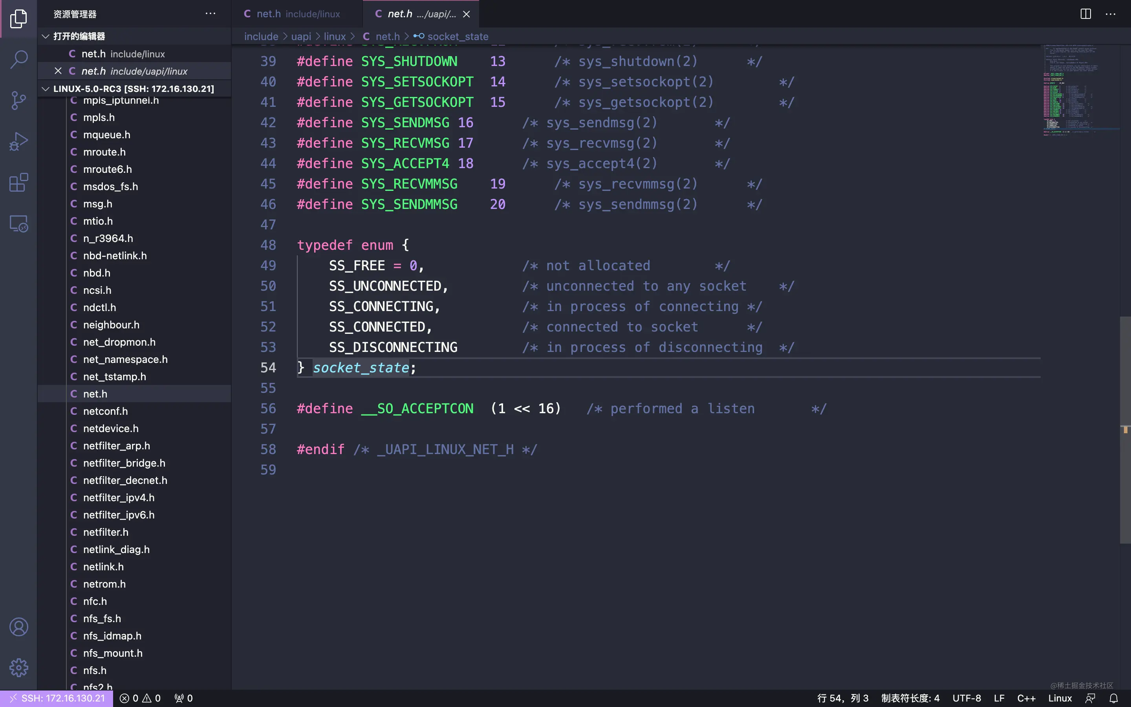Open the Extensions view
The height and width of the screenshot is (707, 1131).
pyautogui.click(x=19, y=182)
